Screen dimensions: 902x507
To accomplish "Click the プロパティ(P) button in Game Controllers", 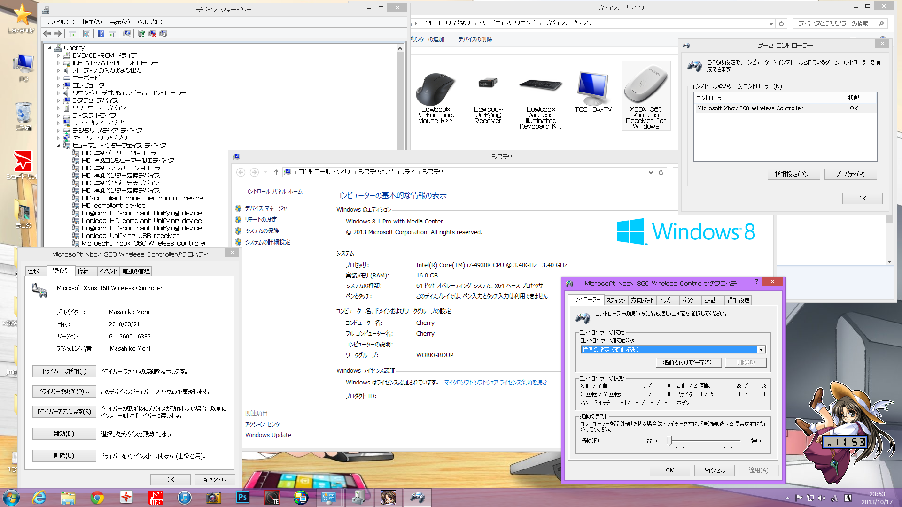I will (850, 174).
